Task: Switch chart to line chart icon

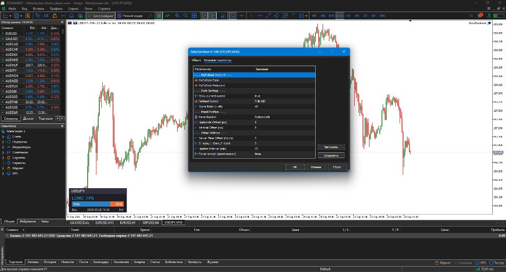Action: pyautogui.click(x=167, y=15)
